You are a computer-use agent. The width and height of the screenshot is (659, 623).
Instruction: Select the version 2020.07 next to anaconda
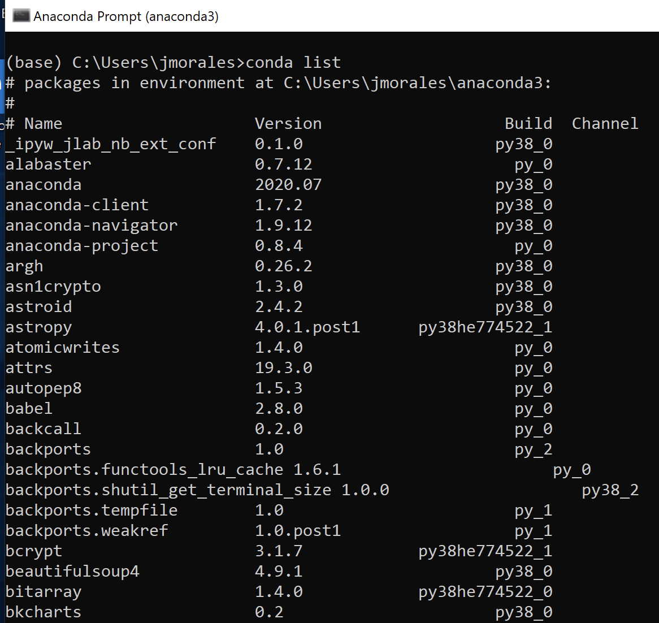coord(288,184)
